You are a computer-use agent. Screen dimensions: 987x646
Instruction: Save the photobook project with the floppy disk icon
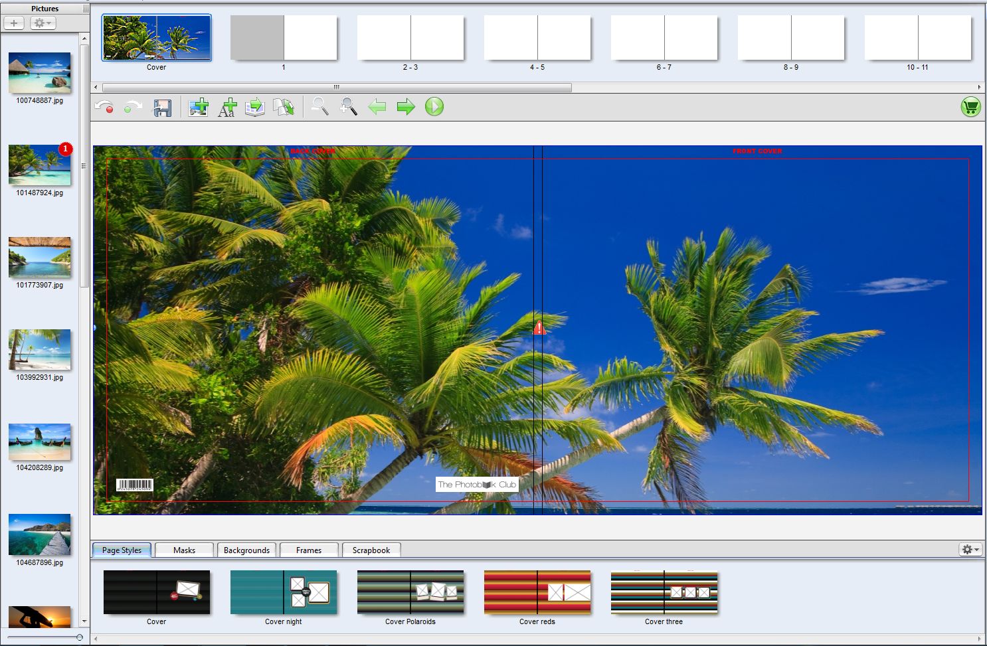[163, 108]
